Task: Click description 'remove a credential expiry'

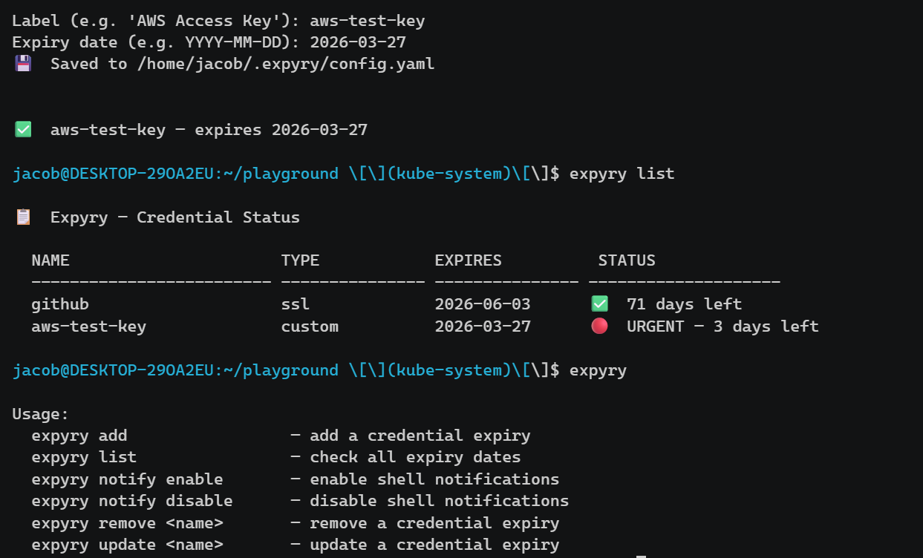Action: (x=434, y=522)
